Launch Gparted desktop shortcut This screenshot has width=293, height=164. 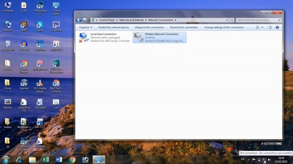tap(24, 84)
